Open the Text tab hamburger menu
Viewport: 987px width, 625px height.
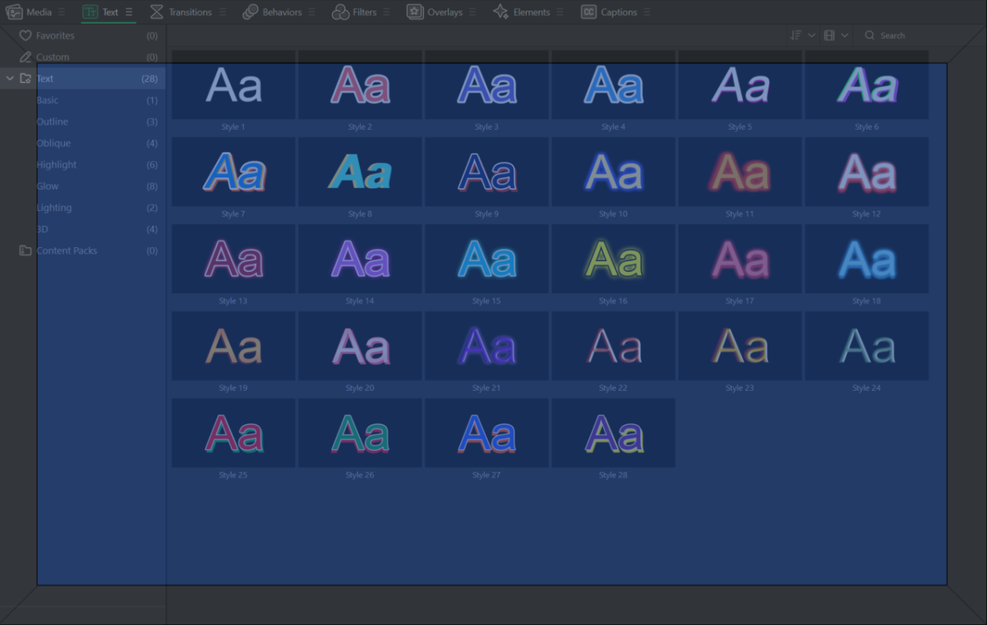click(129, 12)
